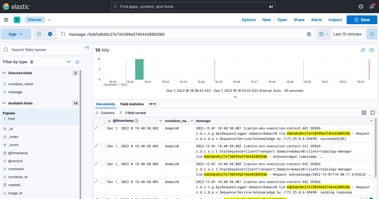Open the display density table icon

coord(364,113)
